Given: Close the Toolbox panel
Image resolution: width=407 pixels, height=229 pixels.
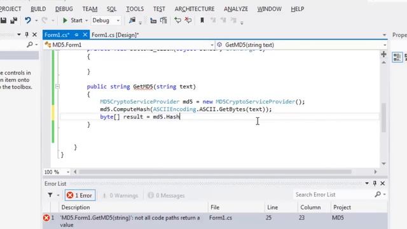Looking at the screenshot, I should 34,34.
